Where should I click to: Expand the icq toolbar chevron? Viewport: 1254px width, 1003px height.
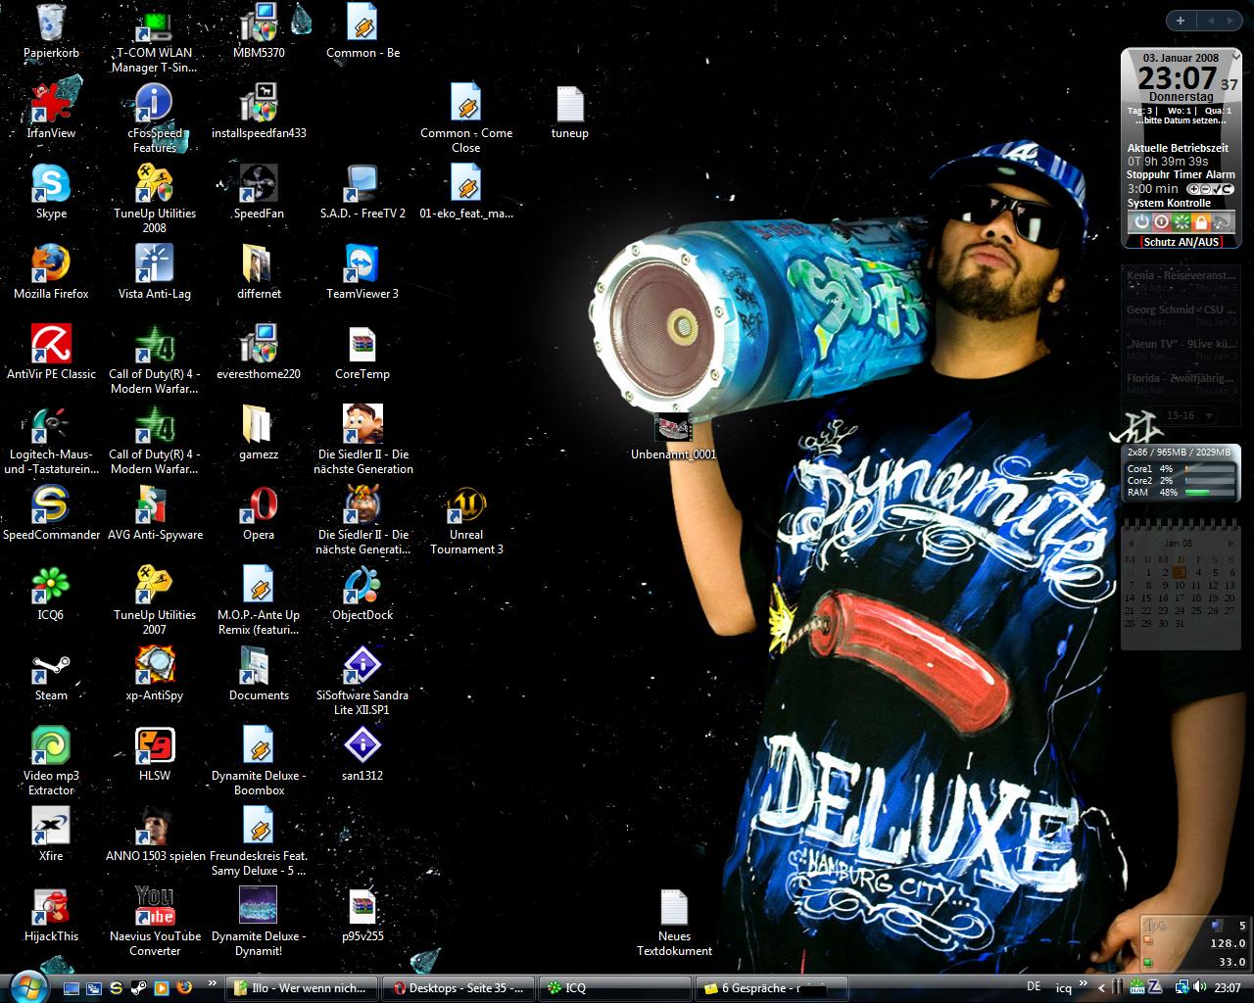tap(1084, 982)
